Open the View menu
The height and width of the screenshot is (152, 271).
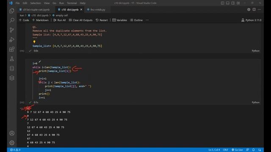(x=47, y=3)
